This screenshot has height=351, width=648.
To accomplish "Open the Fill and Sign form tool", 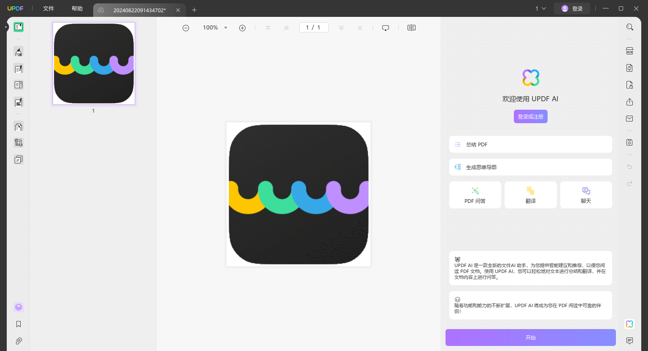I will coord(19,102).
